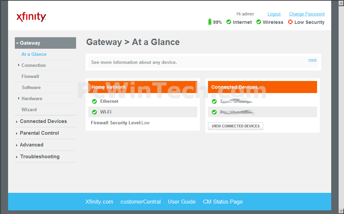Click the VIEW CONNECTED DEVICES button
344x214 pixels.
pos(235,126)
